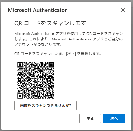Click the QR code's top-right finder square
This screenshot has width=133, height=131.
coord(51,65)
